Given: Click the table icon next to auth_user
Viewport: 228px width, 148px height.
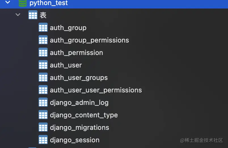Looking at the screenshot, I should [43, 65].
